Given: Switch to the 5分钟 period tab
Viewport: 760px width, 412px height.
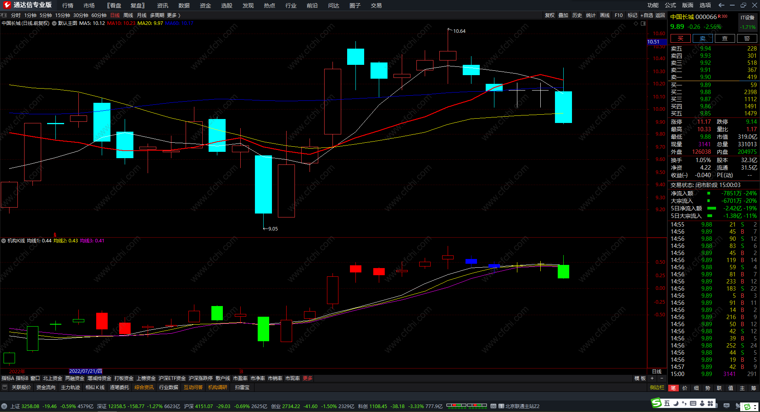Looking at the screenshot, I should tap(46, 15).
